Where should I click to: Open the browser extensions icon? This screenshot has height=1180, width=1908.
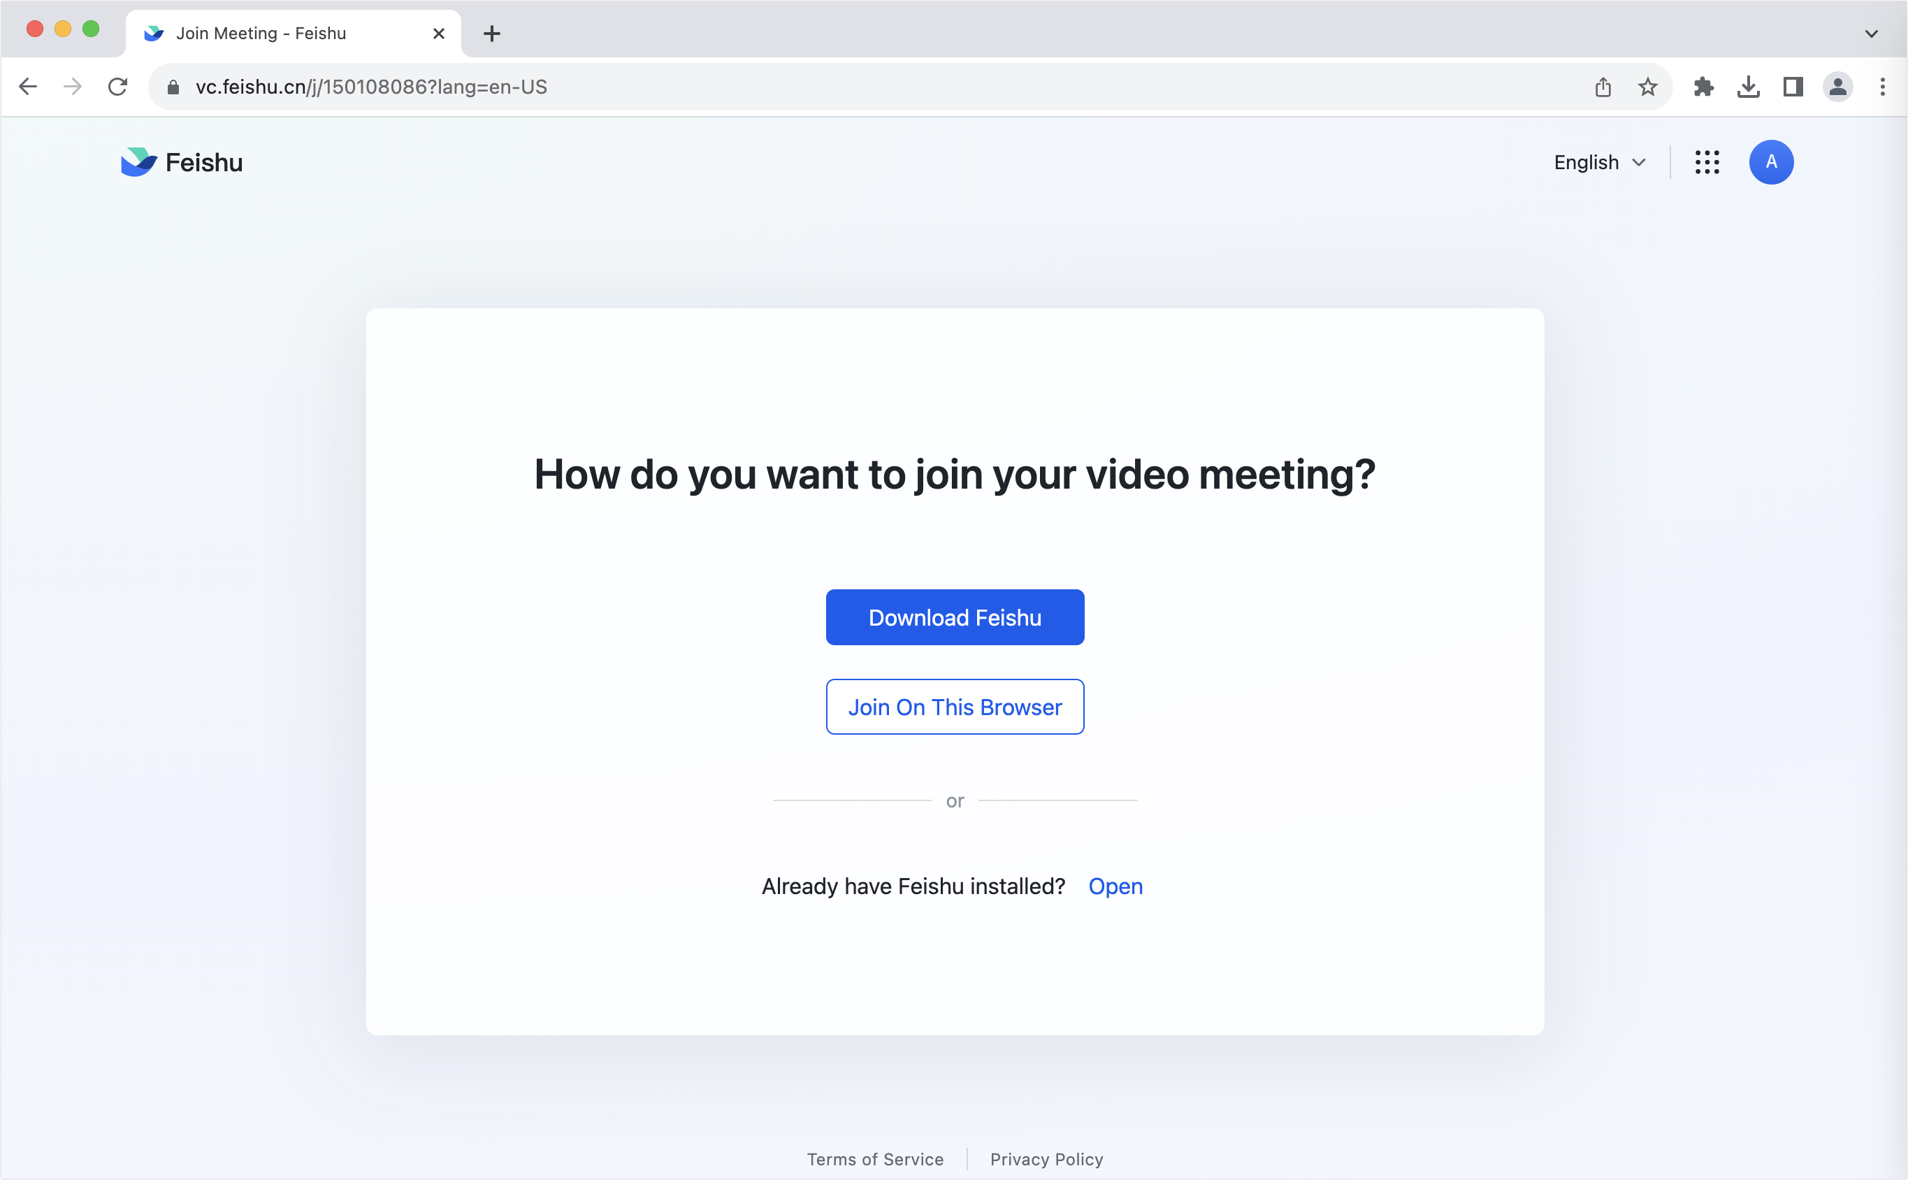point(1705,87)
